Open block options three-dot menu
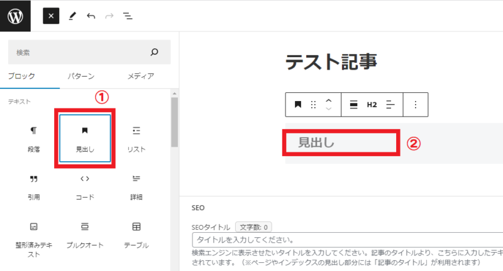 point(415,105)
